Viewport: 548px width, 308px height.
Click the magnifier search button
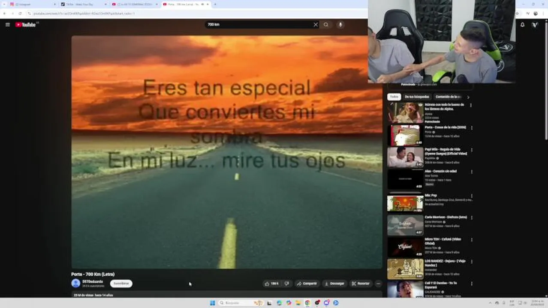(x=326, y=24)
